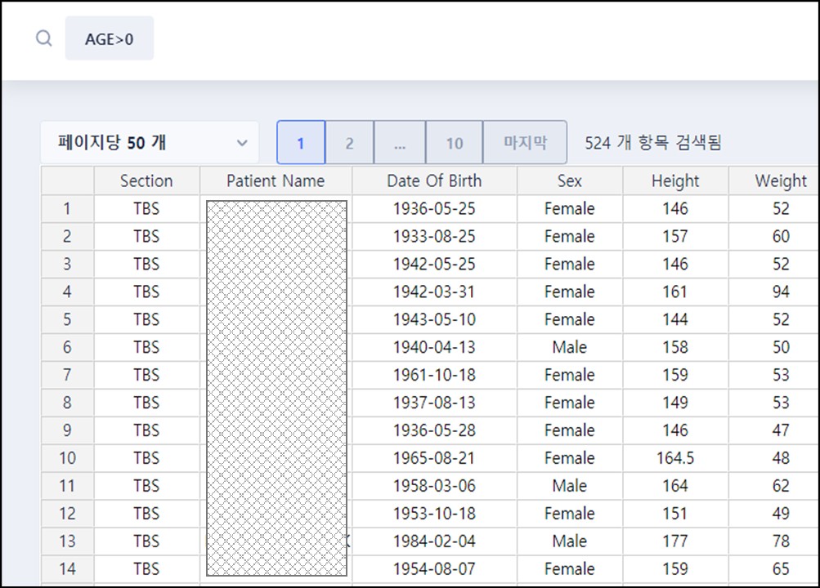
Task: Select row number 14
Action: point(68,568)
